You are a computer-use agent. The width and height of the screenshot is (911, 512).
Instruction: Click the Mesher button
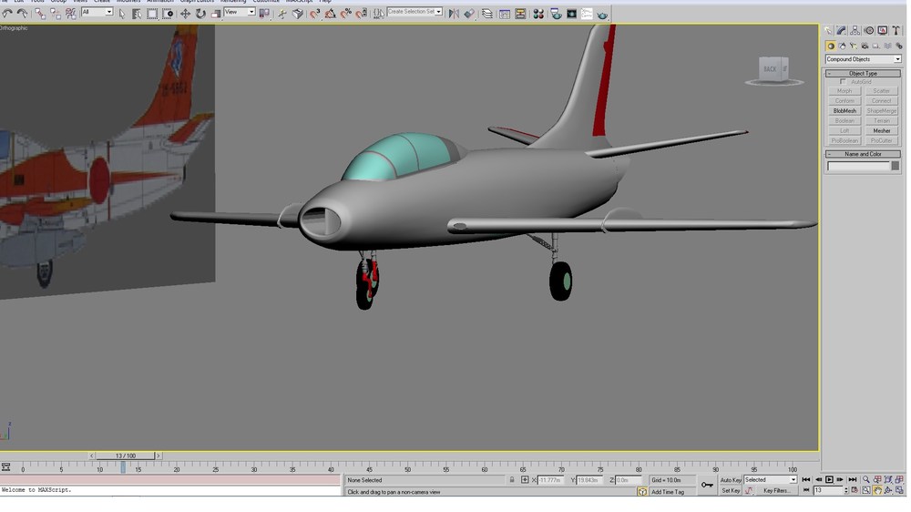(x=881, y=131)
